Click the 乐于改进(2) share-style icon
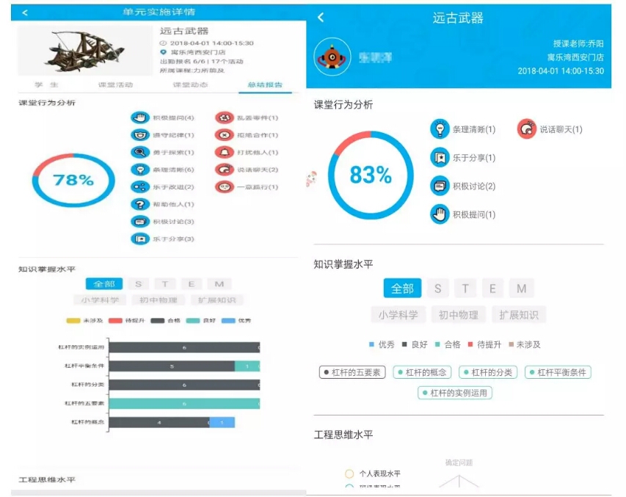Viewport: 626px width, 497px height. tap(139, 186)
